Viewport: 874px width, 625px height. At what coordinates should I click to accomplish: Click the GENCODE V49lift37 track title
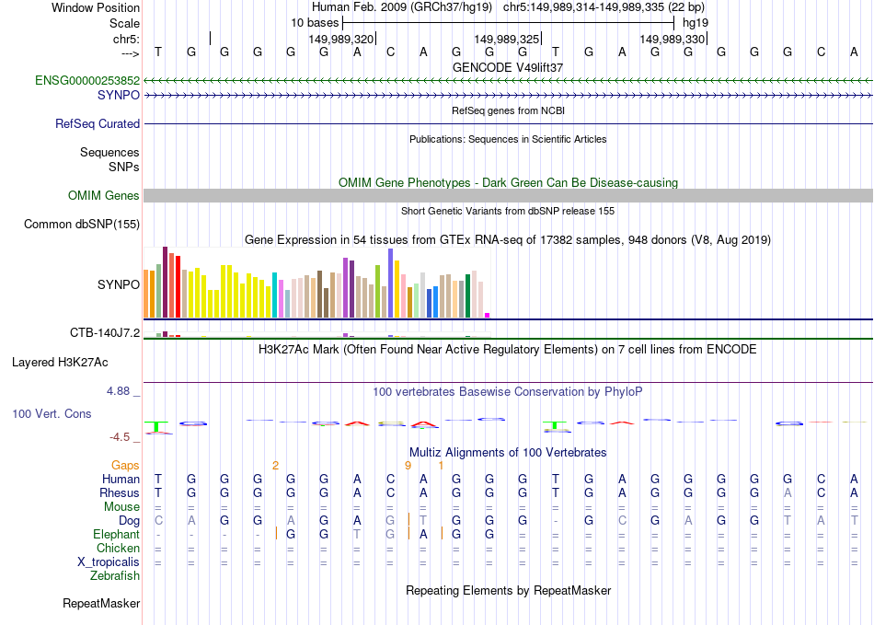(x=508, y=67)
